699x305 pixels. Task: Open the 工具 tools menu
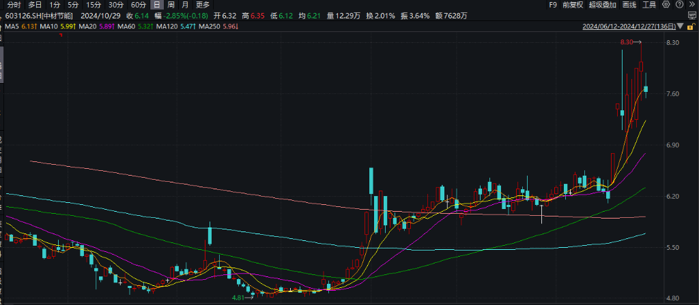point(649,5)
